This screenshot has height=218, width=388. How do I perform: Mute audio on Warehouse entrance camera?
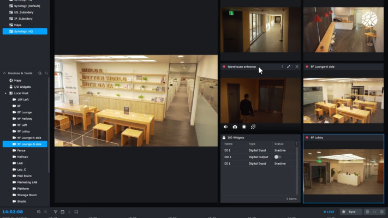point(225,127)
